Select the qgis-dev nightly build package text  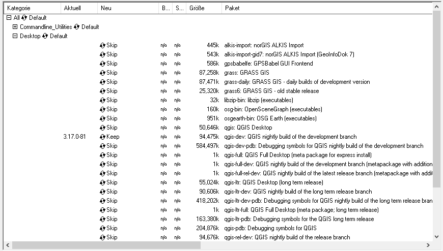click(x=290, y=137)
